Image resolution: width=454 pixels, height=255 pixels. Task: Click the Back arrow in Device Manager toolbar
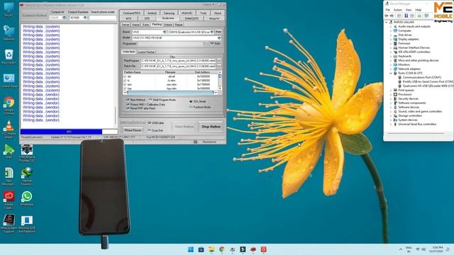click(x=387, y=16)
